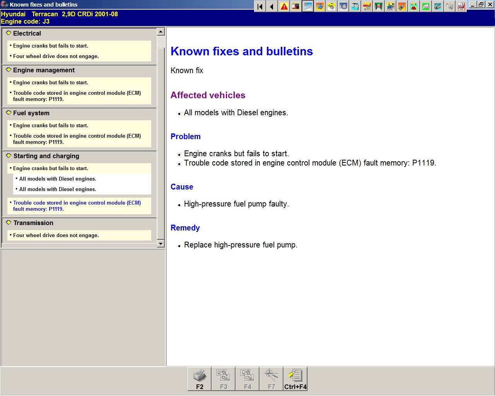This screenshot has width=495, height=396.
Task: Collapse the Fuel system section
Action: click(x=9, y=113)
